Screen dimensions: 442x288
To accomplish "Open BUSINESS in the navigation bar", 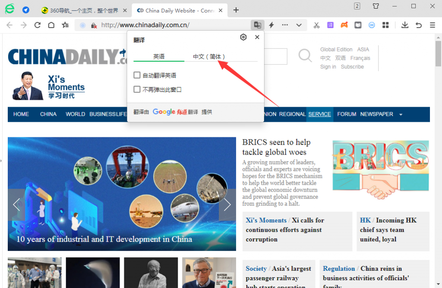I will 103,114.
